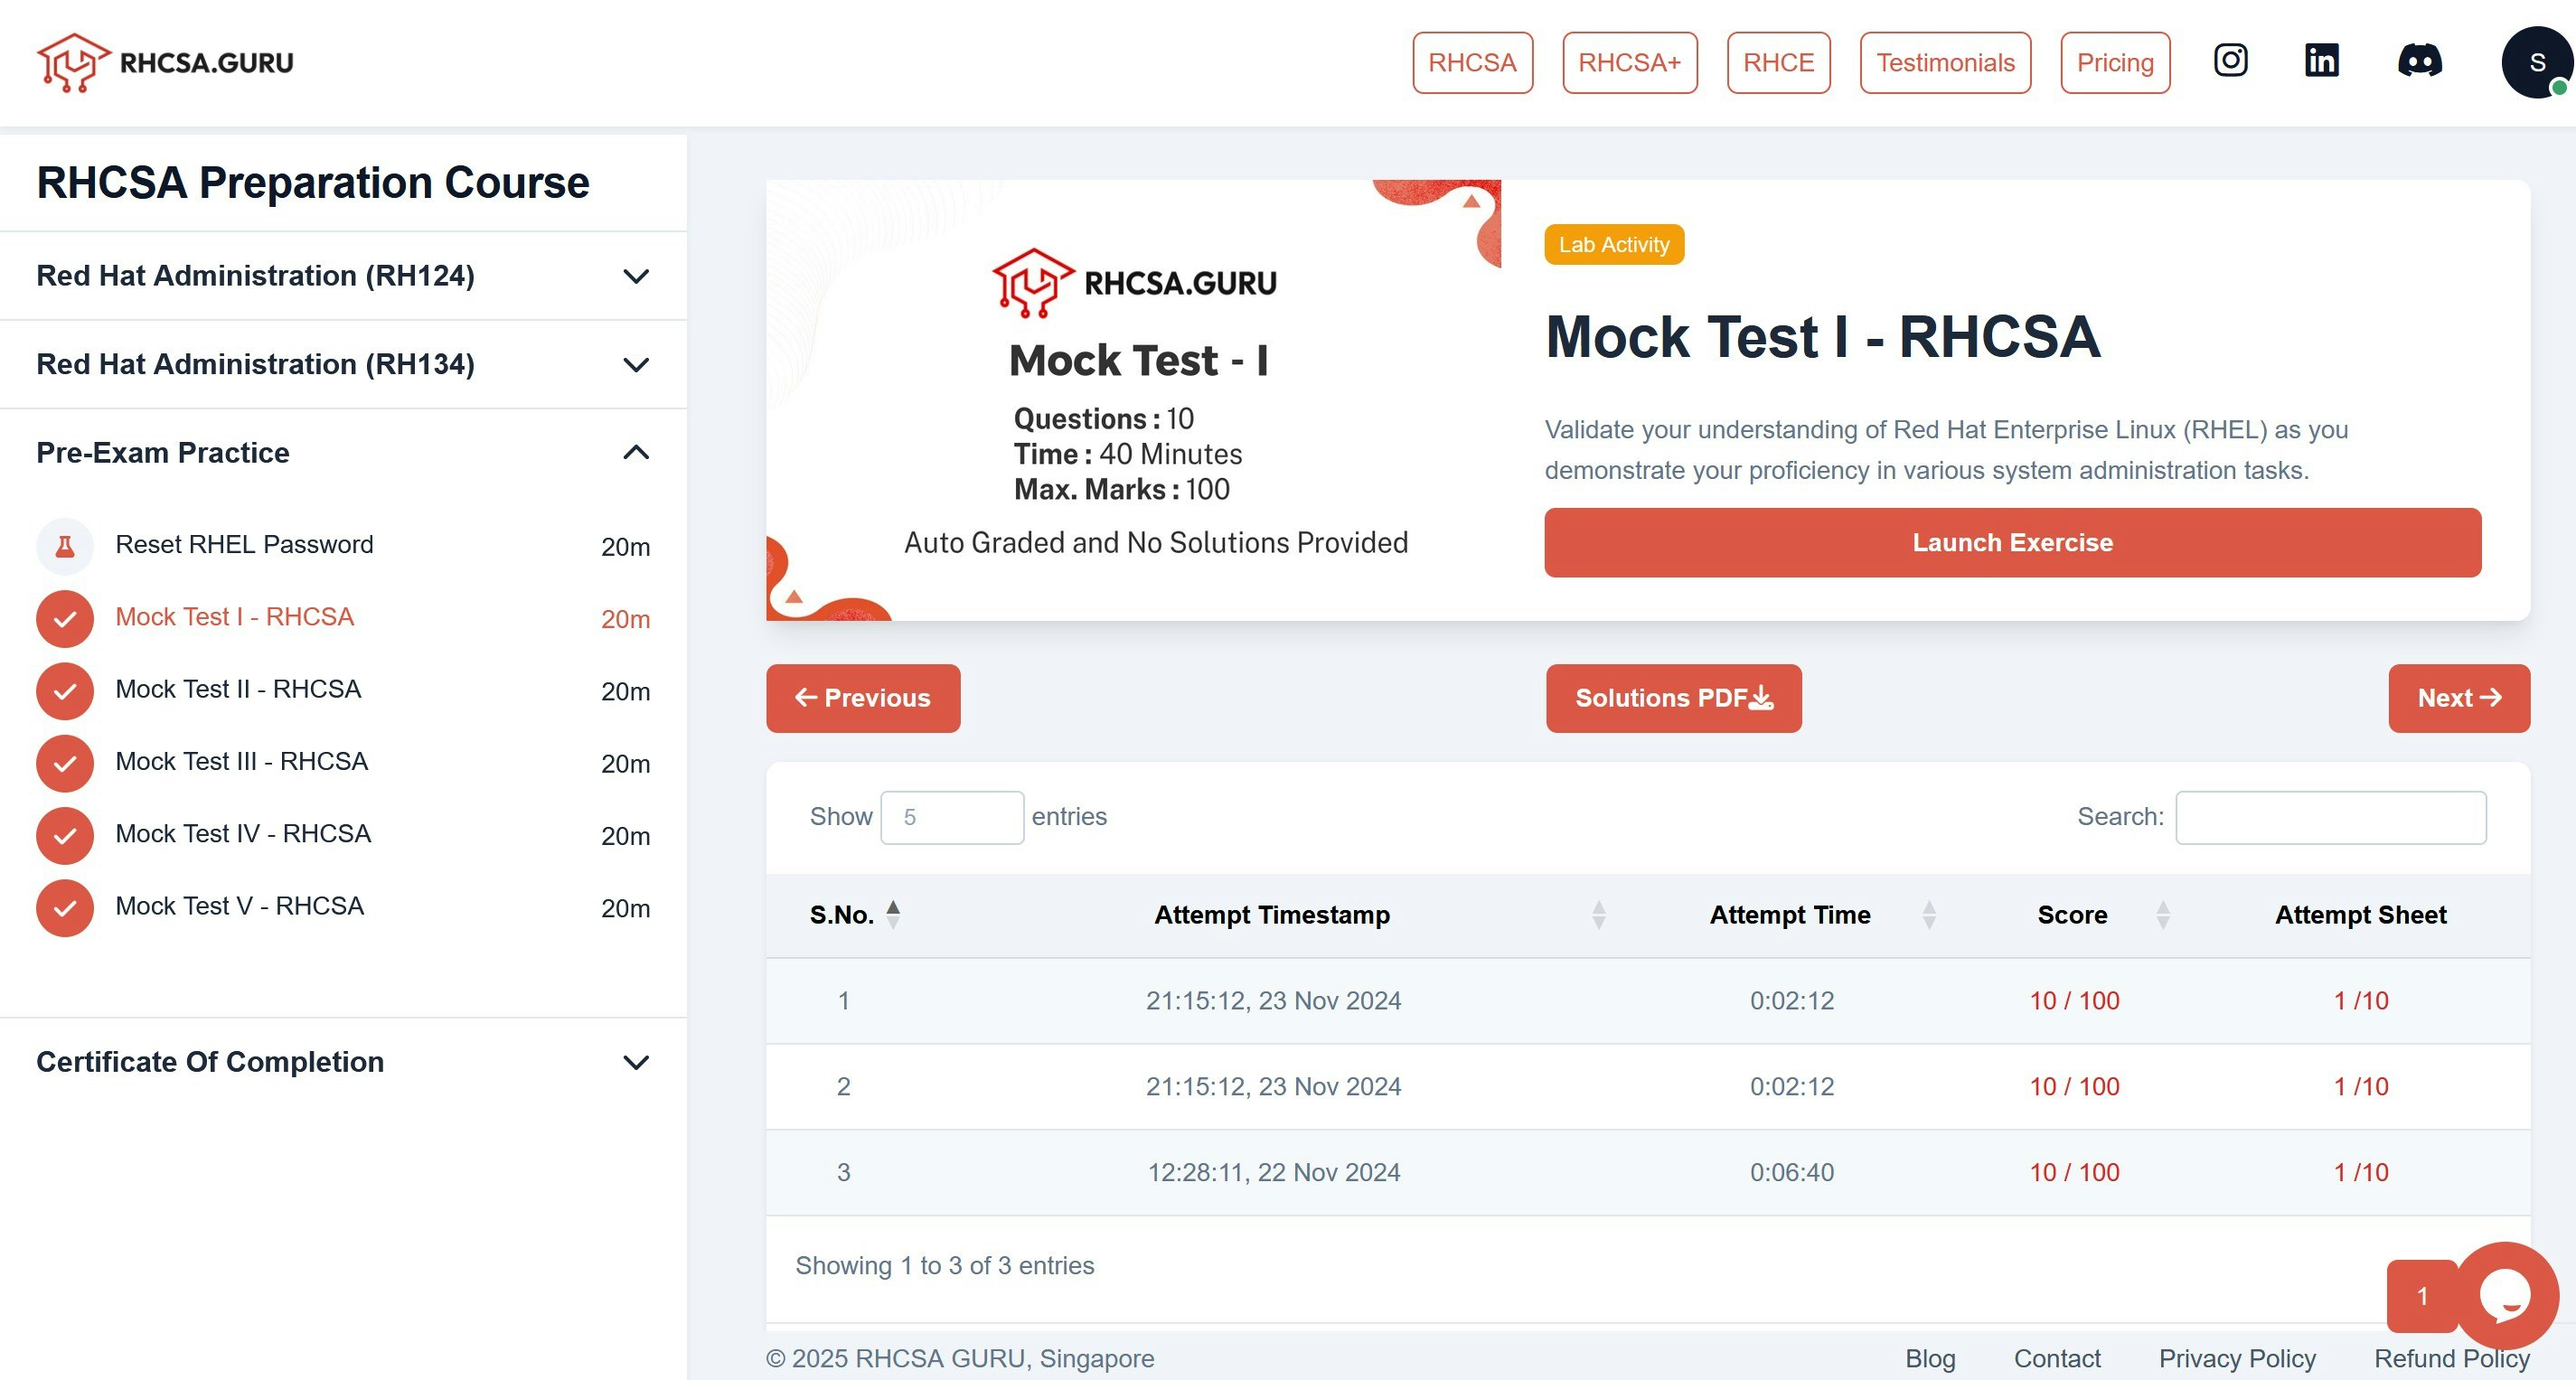Open the Privacy Policy footer link
Viewport: 2576px width, 1380px height.
[x=2237, y=1358]
